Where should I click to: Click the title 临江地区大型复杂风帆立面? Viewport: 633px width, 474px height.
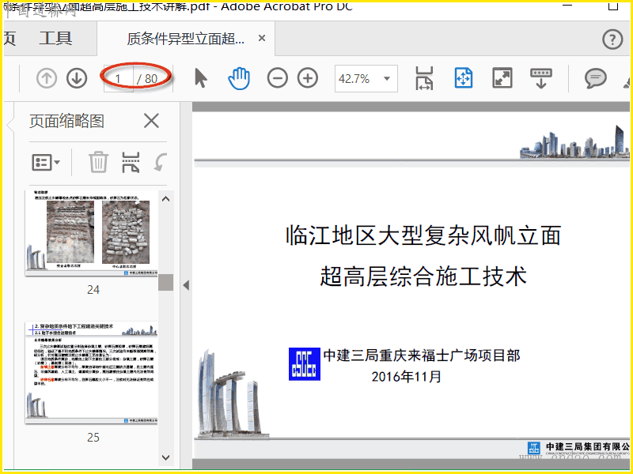pos(423,235)
